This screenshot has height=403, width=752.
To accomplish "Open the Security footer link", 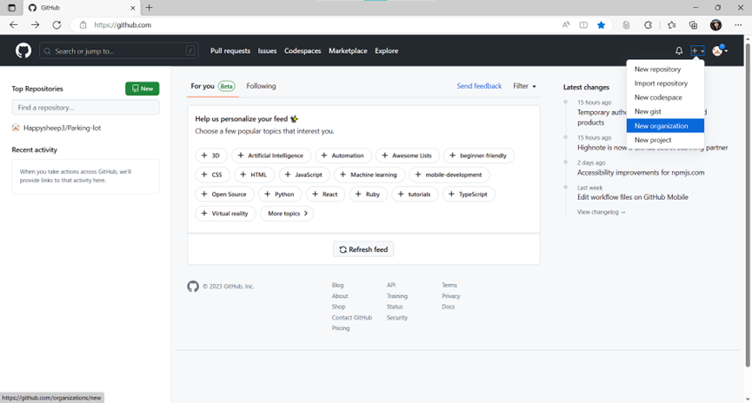I will pyautogui.click(x=397, y=318).
